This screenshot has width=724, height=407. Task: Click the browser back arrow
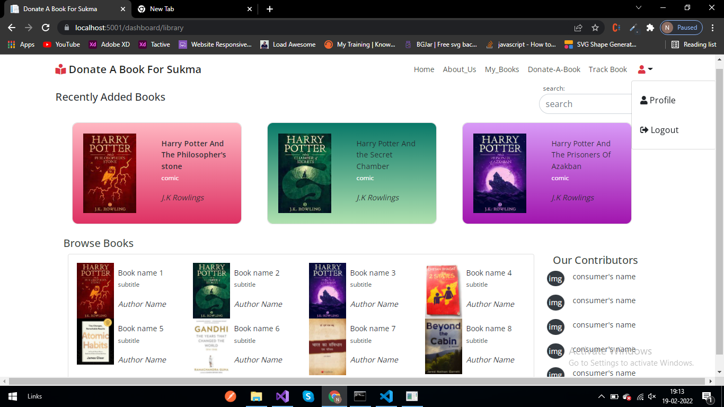12,28
